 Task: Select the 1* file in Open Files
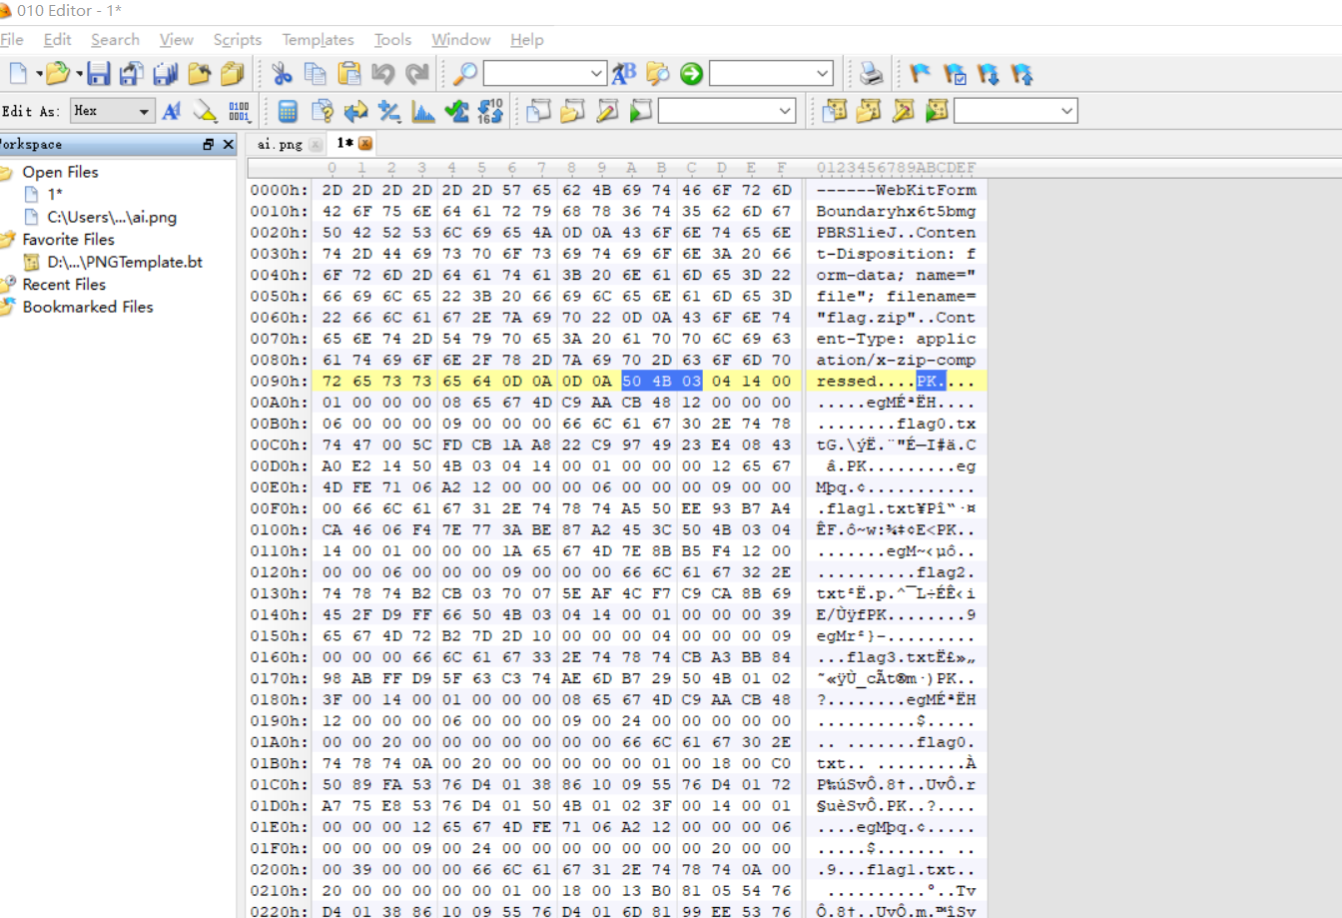tap(55, 194)
